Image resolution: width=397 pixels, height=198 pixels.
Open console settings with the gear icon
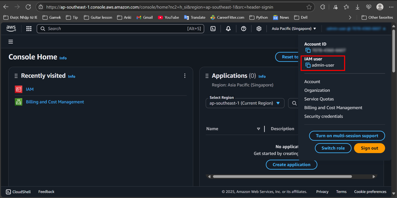pos(259,28)
